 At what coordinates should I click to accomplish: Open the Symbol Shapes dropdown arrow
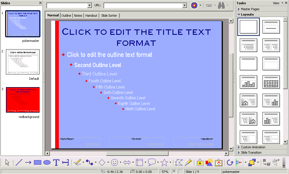point(120,162)
